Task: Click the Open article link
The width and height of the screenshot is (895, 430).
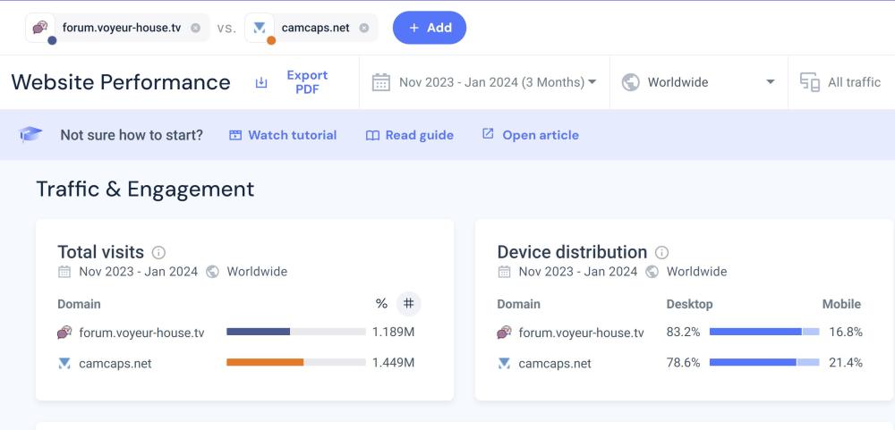Action: (531, 135)
